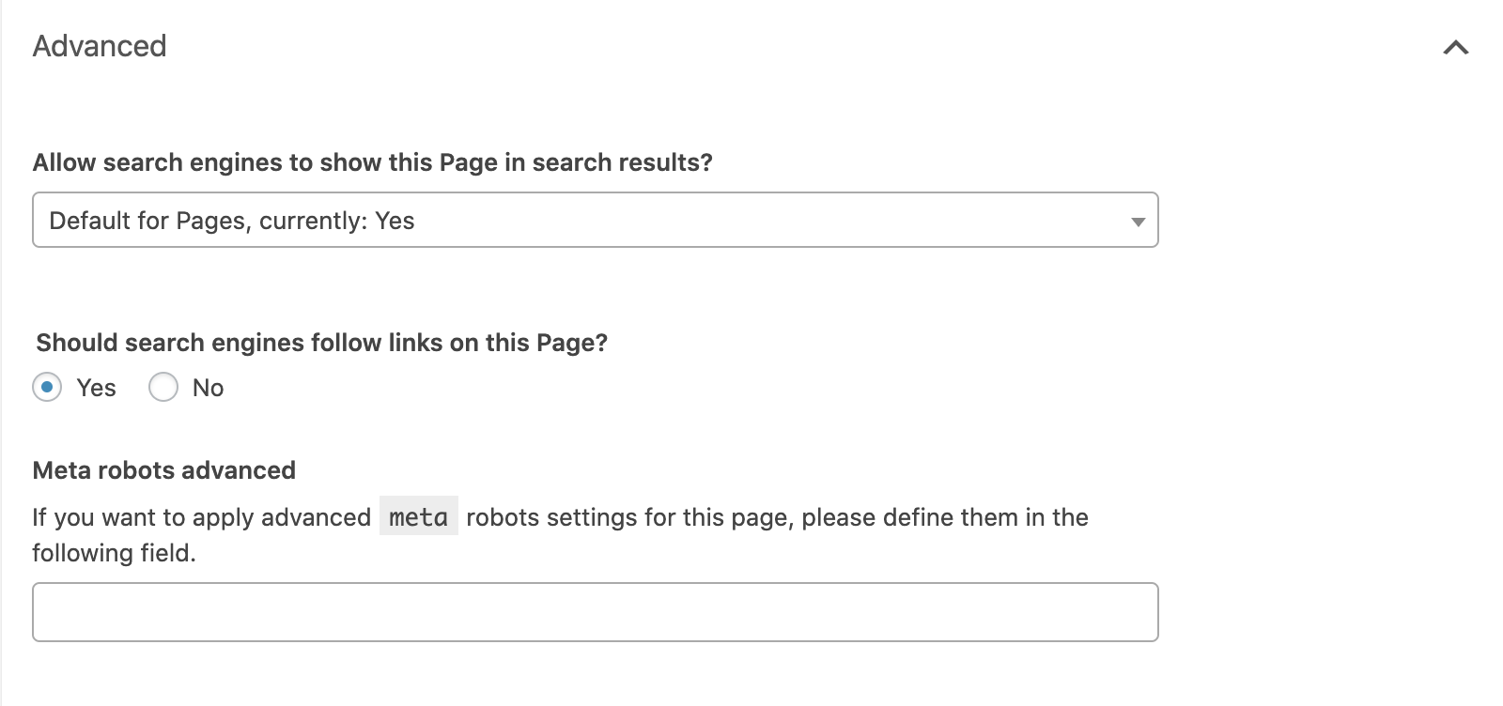1503x706 pixels.
Task: Click the highlighted "meta" code snippet
Action: click(x=418, y=516)
